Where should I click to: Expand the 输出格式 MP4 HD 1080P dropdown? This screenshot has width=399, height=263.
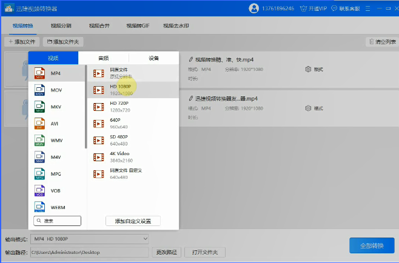[x=146, y=239]
